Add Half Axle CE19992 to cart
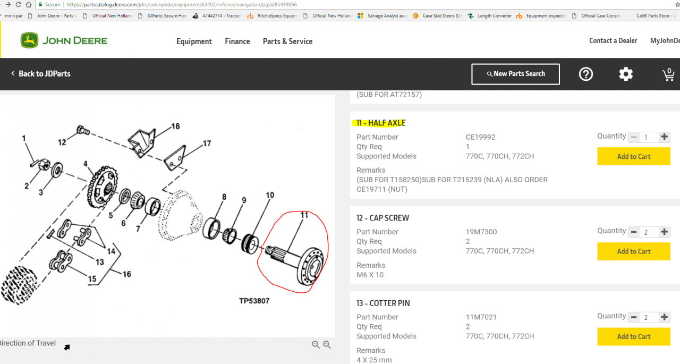The height and width of the screenshot is (364, 680). (x=634, y=156)
